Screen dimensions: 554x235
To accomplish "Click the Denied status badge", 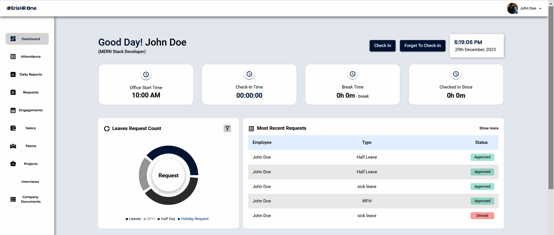I will pos(482,216).
